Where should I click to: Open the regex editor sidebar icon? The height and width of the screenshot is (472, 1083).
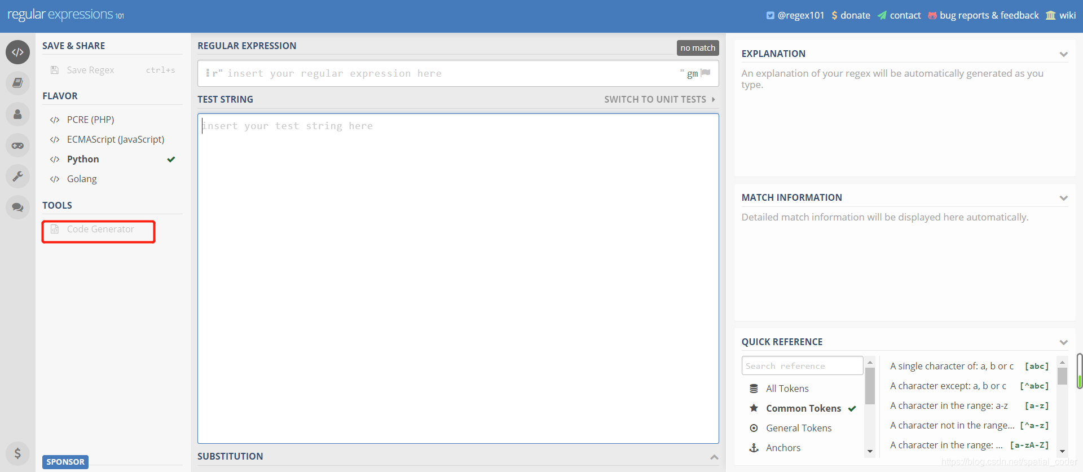(x=17, y=52)
